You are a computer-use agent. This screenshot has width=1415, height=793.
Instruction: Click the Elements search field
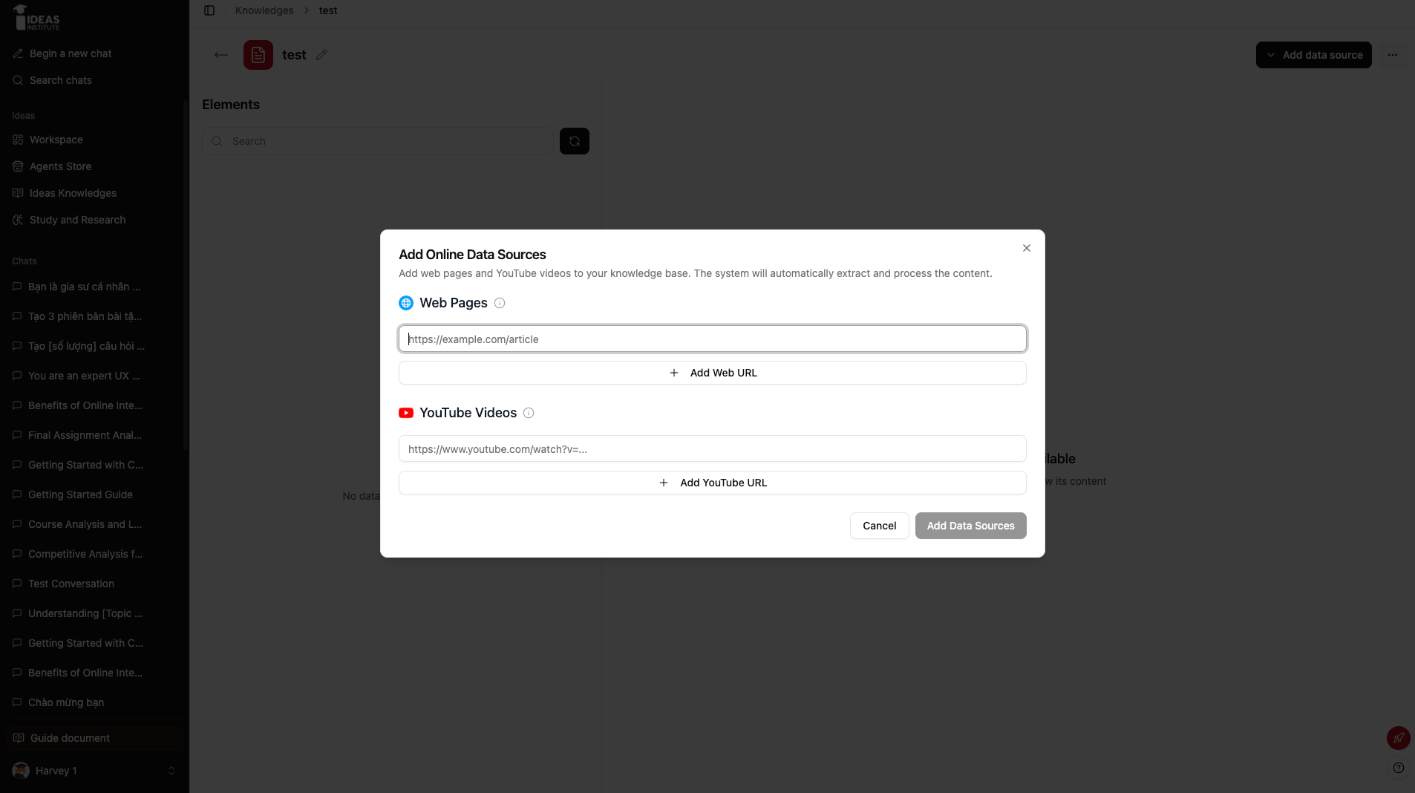pyautogui.click(x=378, y=141)
